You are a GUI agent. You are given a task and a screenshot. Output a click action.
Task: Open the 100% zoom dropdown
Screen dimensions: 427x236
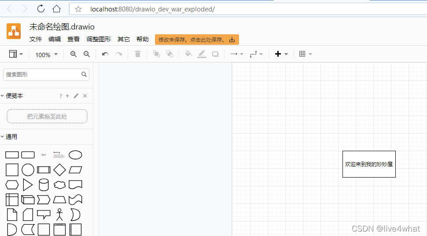pos(46,54)
